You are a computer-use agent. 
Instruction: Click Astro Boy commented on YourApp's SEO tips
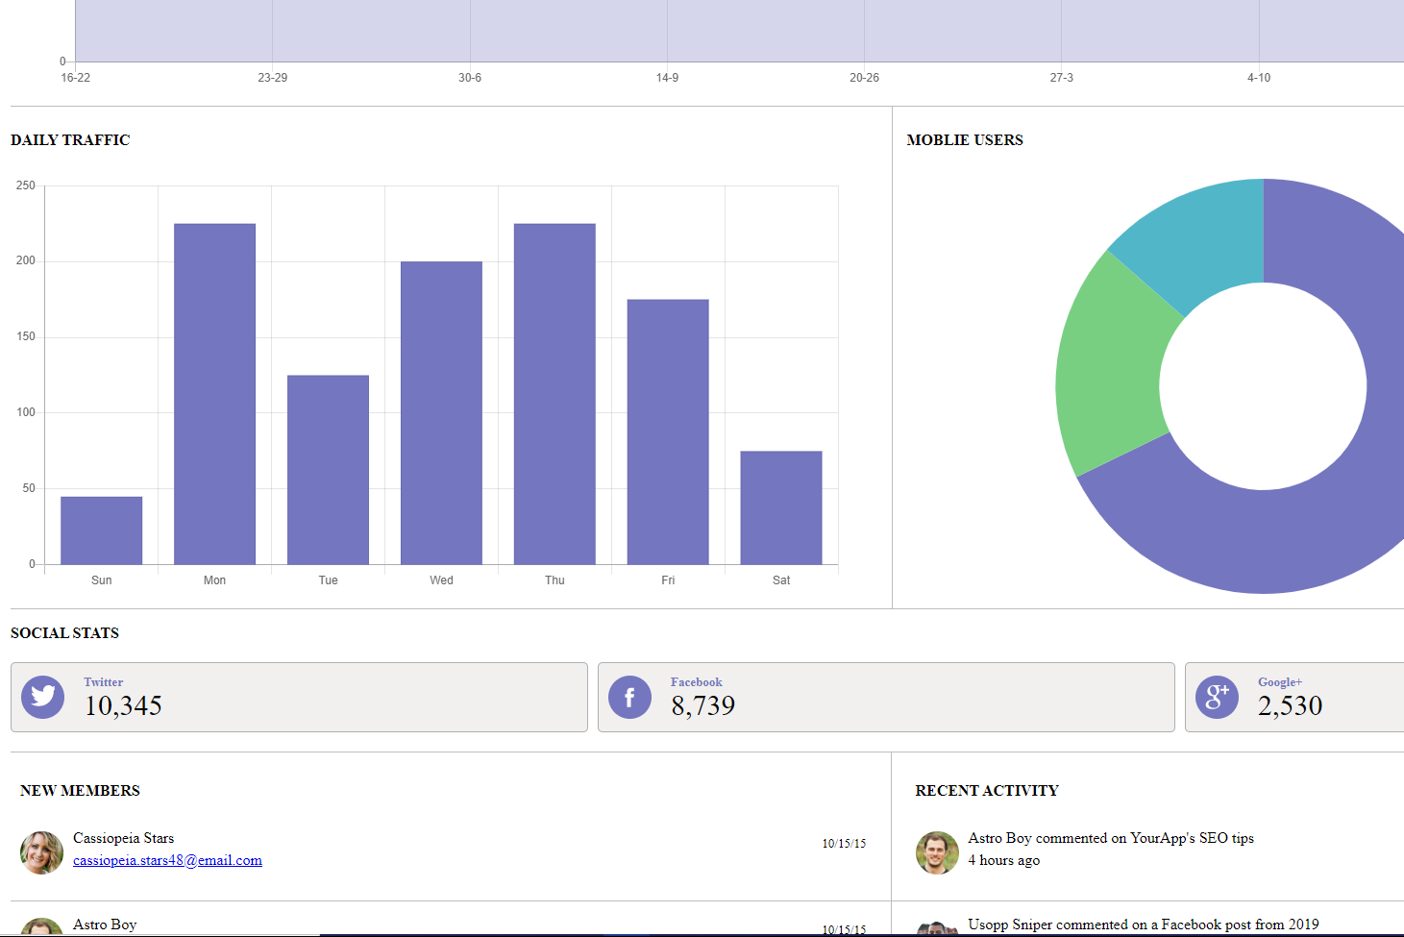(x=1111, y=838)
